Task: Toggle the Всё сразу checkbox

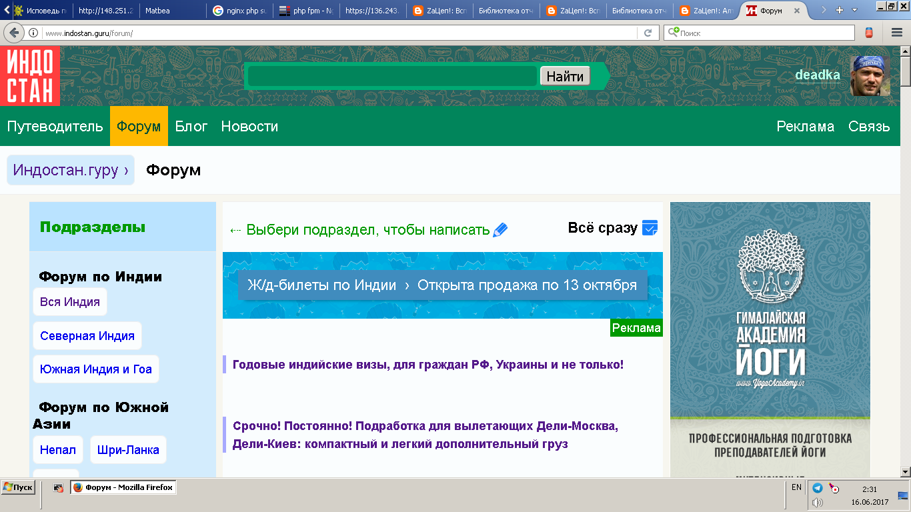Action: point(650,228)
